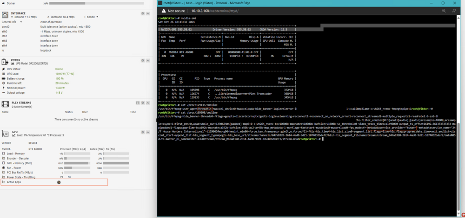The height and width of the screenshot is (218, 465).
Task: Open the Power panel settings gear
Action: (x=143, y=60)
